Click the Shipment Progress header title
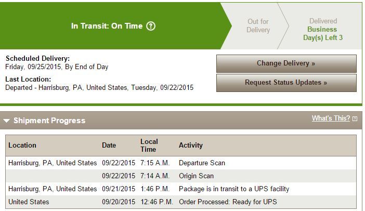The width and height of the screenshot is (365, 211). [49, 121]
